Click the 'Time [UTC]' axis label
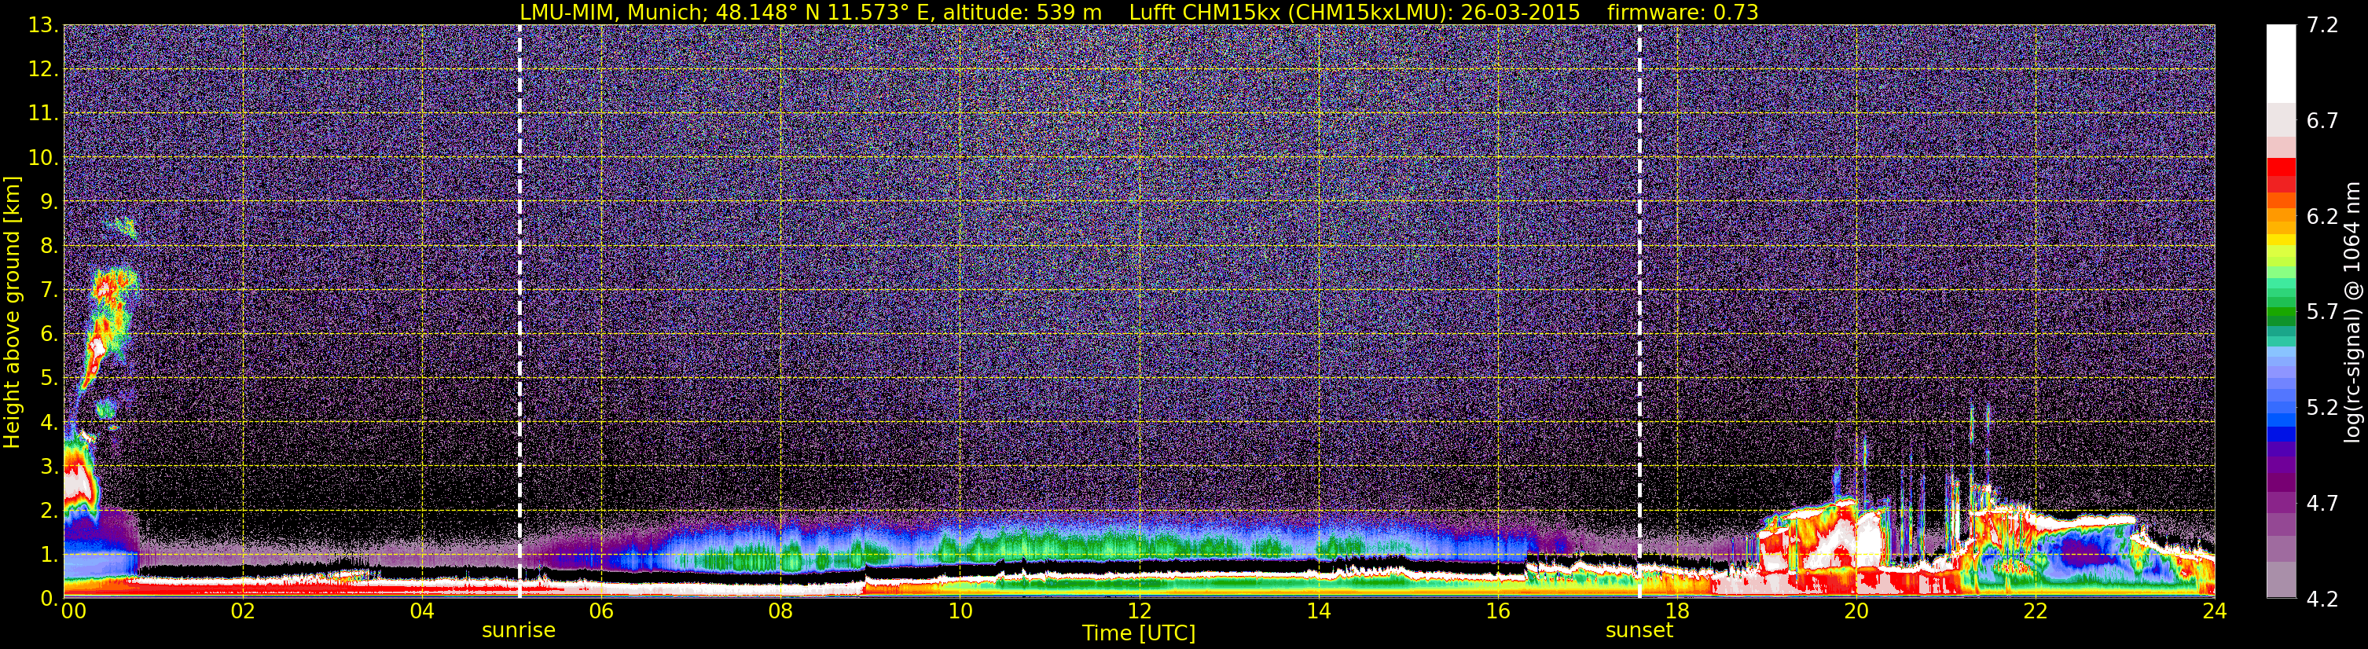Screen dimensions: 2368x649 point(1139,633)
